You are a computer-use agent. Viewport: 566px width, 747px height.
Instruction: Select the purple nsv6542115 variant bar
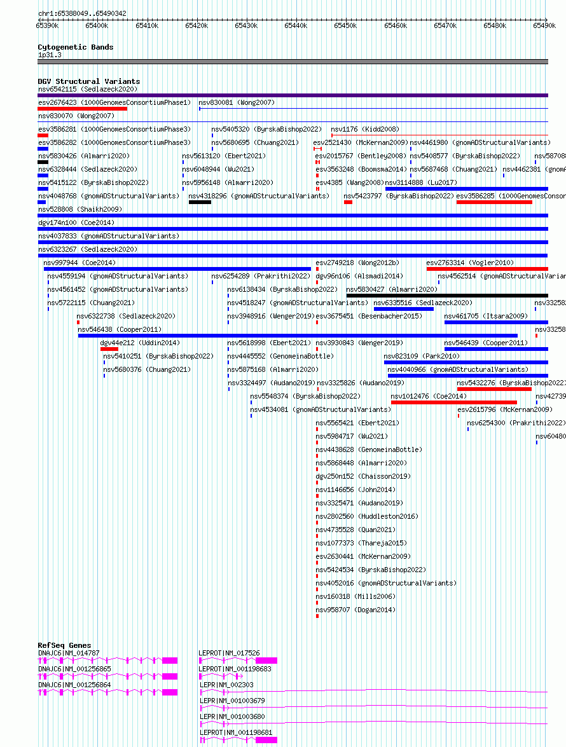tap(293, 95)
